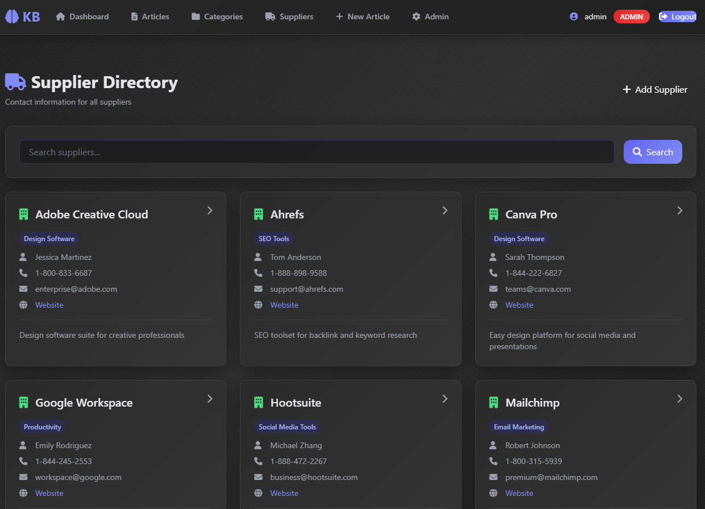Click the red ADMIN badge
Image resolution: width=705 pixels, height=509 pixels.
[632, 16]
